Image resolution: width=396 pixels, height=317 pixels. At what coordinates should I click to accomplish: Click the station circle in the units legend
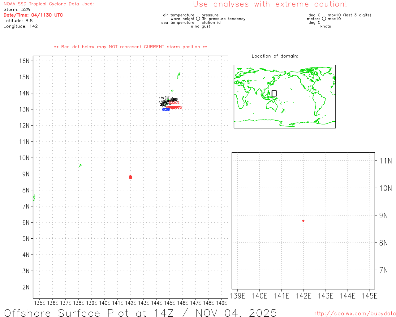(x=324, y=19)
